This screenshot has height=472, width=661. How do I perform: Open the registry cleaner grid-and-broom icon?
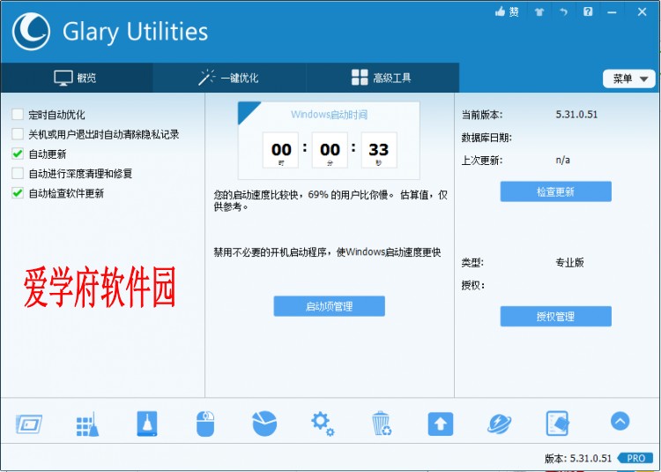pos(87,423)
